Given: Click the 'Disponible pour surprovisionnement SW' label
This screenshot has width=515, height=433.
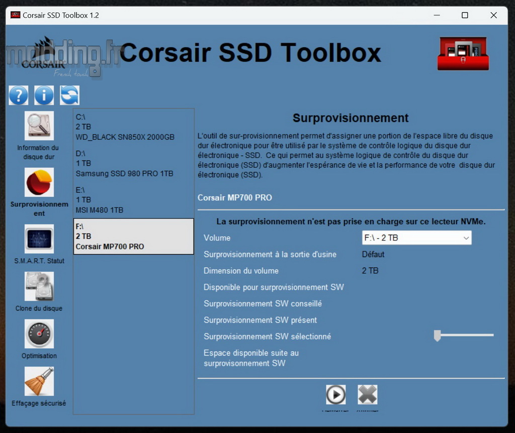Looking at the screenshot, I should tap(274, 287).
